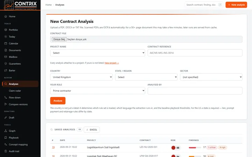This screenshot has width=252, height=157.
Task: Open Draft via its pencil icon
Action: [x=6, y=118]
